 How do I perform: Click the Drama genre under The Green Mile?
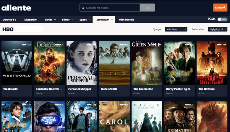(x=136, y=93)
